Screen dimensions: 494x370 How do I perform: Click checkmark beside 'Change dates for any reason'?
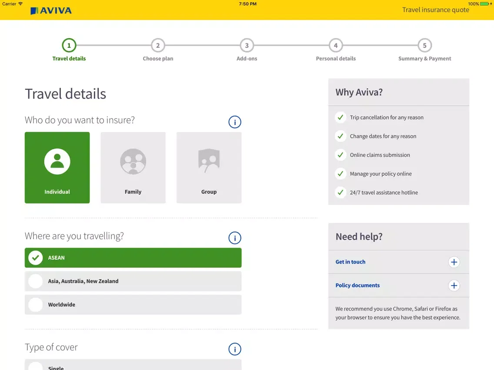(x=340, y=136)
